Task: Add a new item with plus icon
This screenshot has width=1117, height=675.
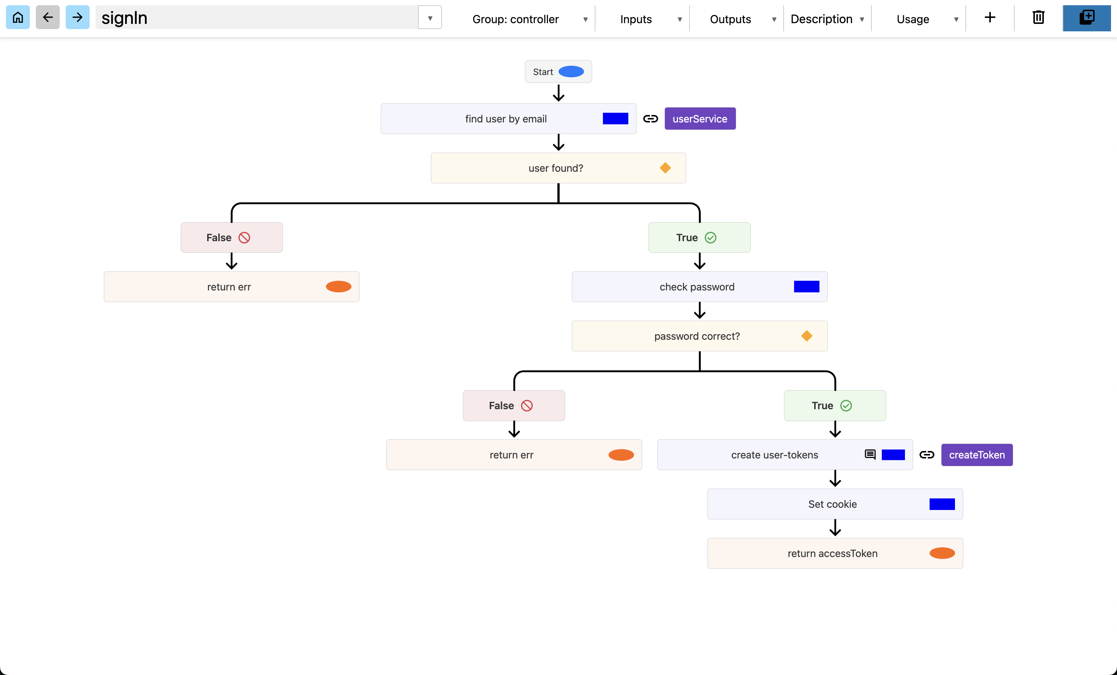Action: pos(990,18)
